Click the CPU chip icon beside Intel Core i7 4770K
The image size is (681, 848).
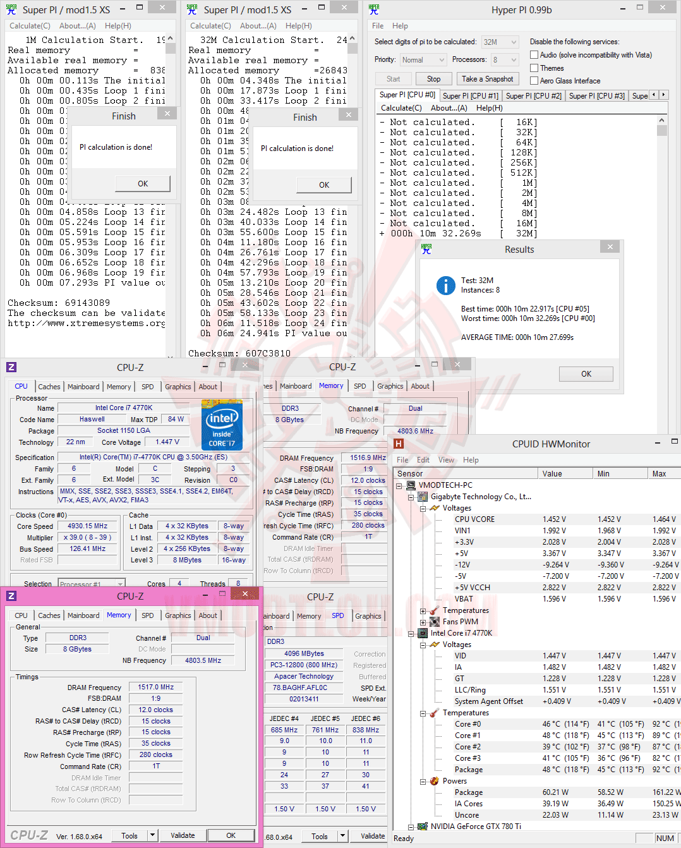click(423, 633)
